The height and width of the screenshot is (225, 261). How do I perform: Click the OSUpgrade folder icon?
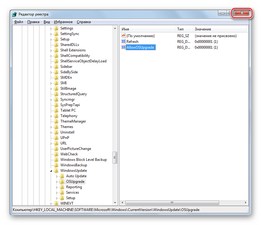(62, 182)
